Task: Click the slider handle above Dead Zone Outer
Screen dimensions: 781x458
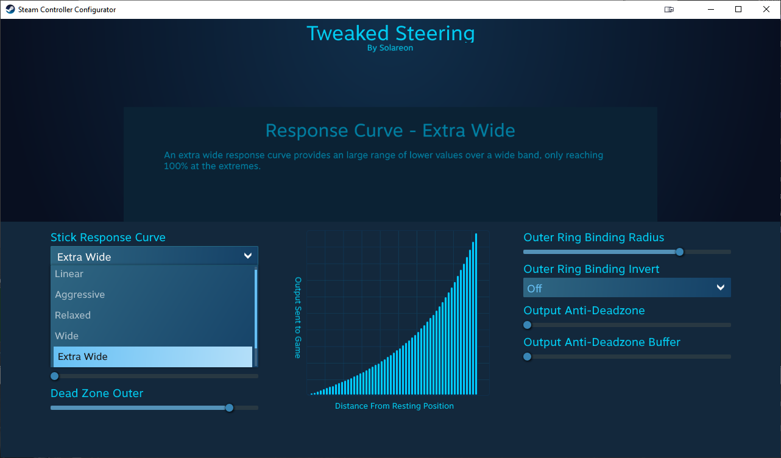Action: coord(55,376)
